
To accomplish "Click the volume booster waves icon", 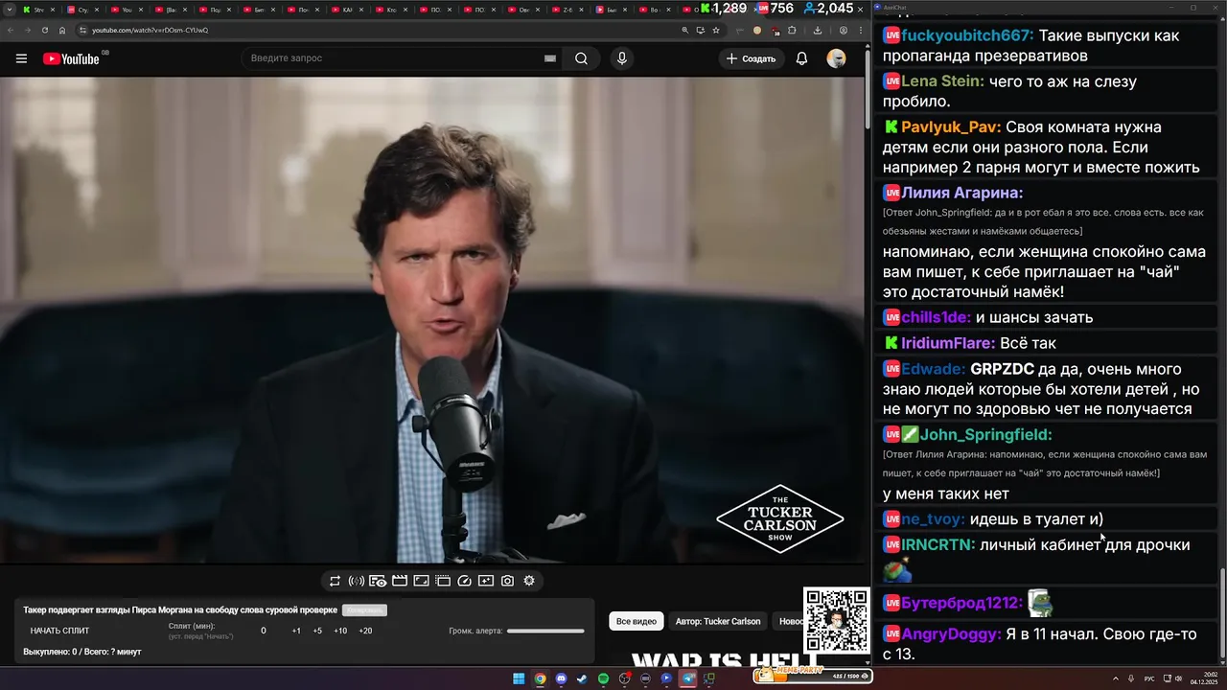I will (x=357, y=581).
